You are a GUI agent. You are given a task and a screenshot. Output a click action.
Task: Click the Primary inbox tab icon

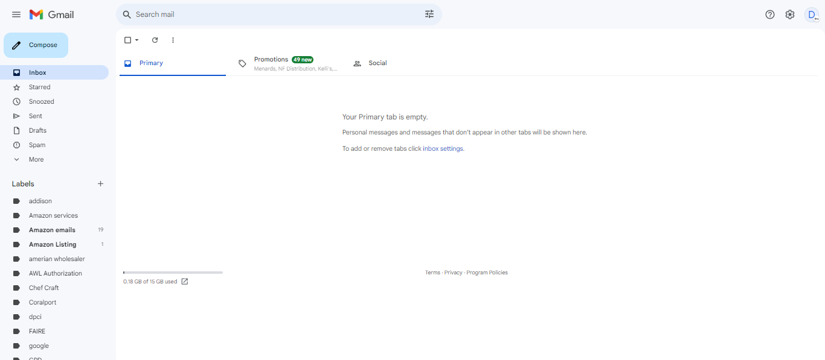(127, 63)
